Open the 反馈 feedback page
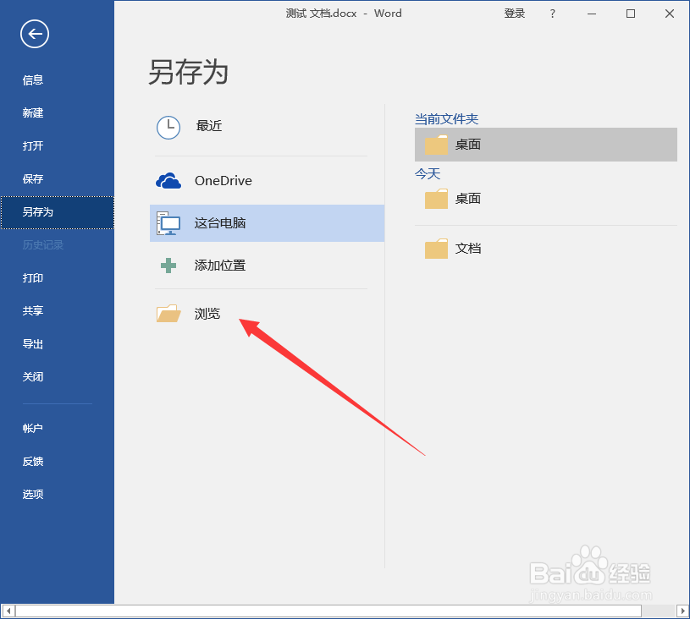Viewport: 690px width, 619px height. pos(32,461)
